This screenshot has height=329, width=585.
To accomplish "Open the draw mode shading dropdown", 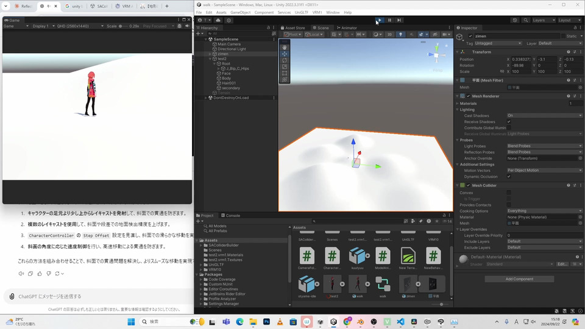I will 377,34.
